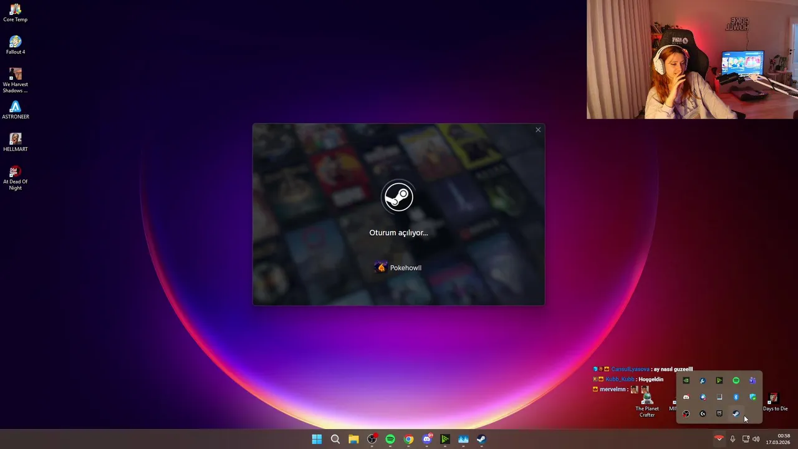Open the green triangle app on the taskbar
This screenshot has height=449, width=798.
tap(445, 439)
